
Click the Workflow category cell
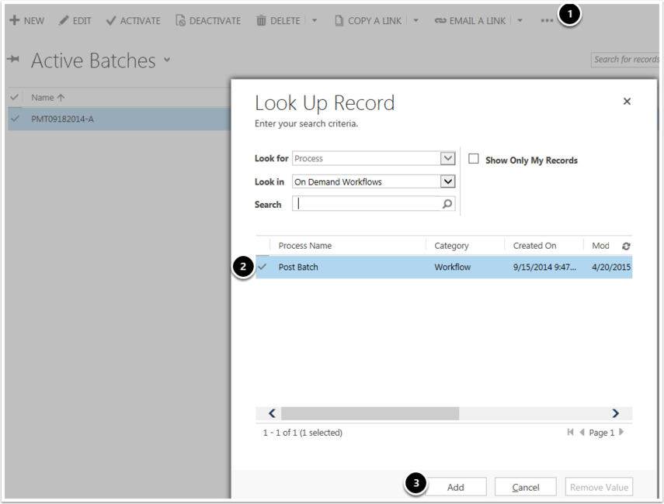452,268
